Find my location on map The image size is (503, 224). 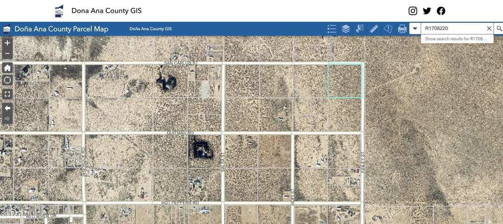[x=7, y=80]
